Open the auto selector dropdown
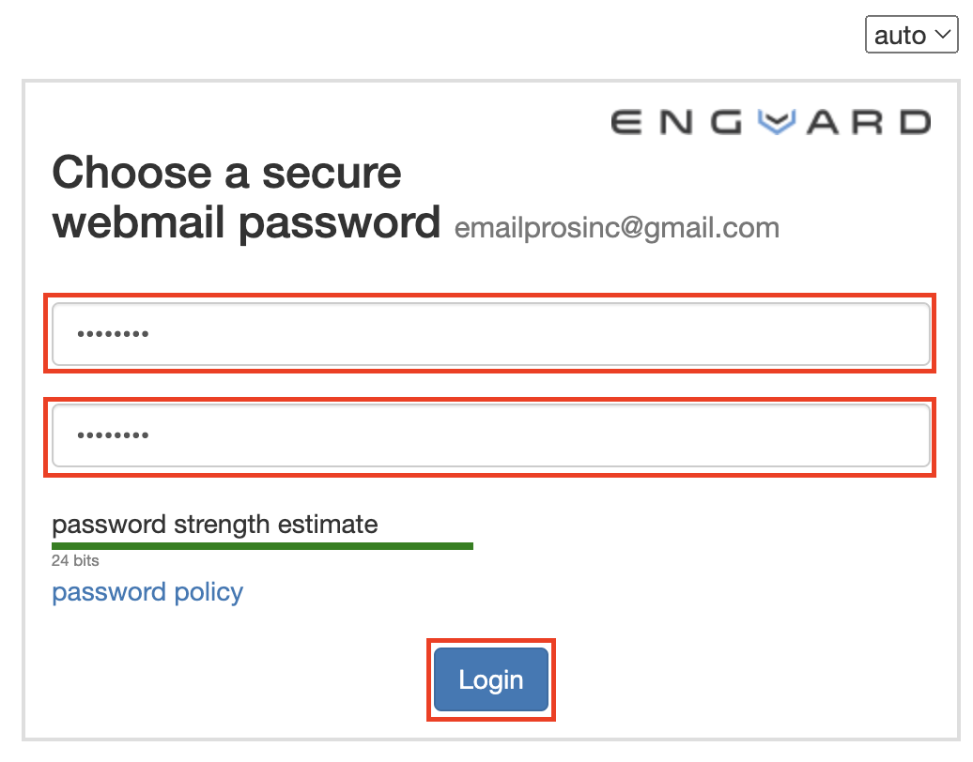 point(911,35)
